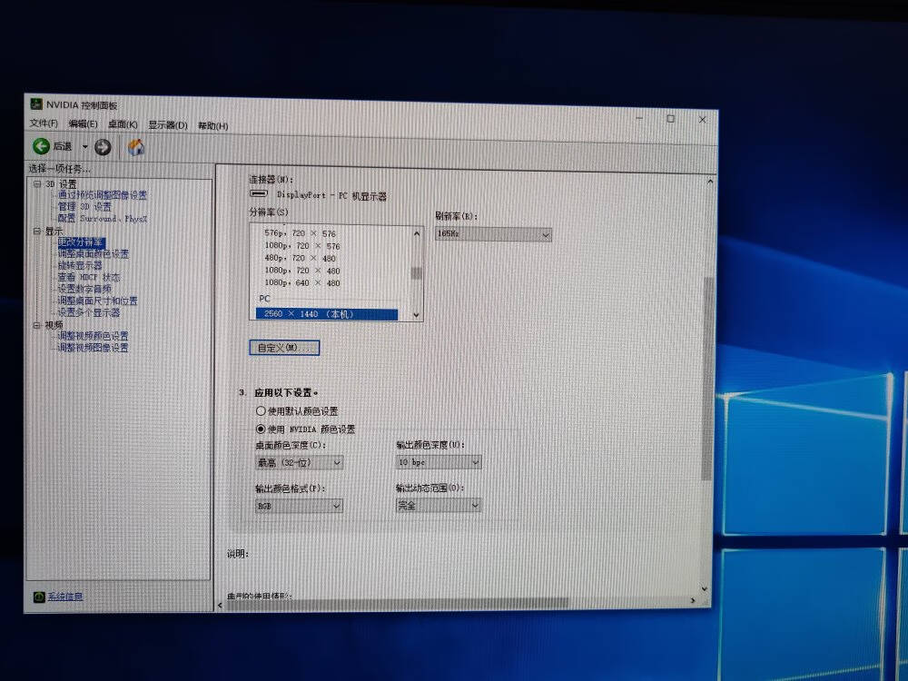
Task: Select 更改分辨率 in the task tree
Action: (81, 242)
